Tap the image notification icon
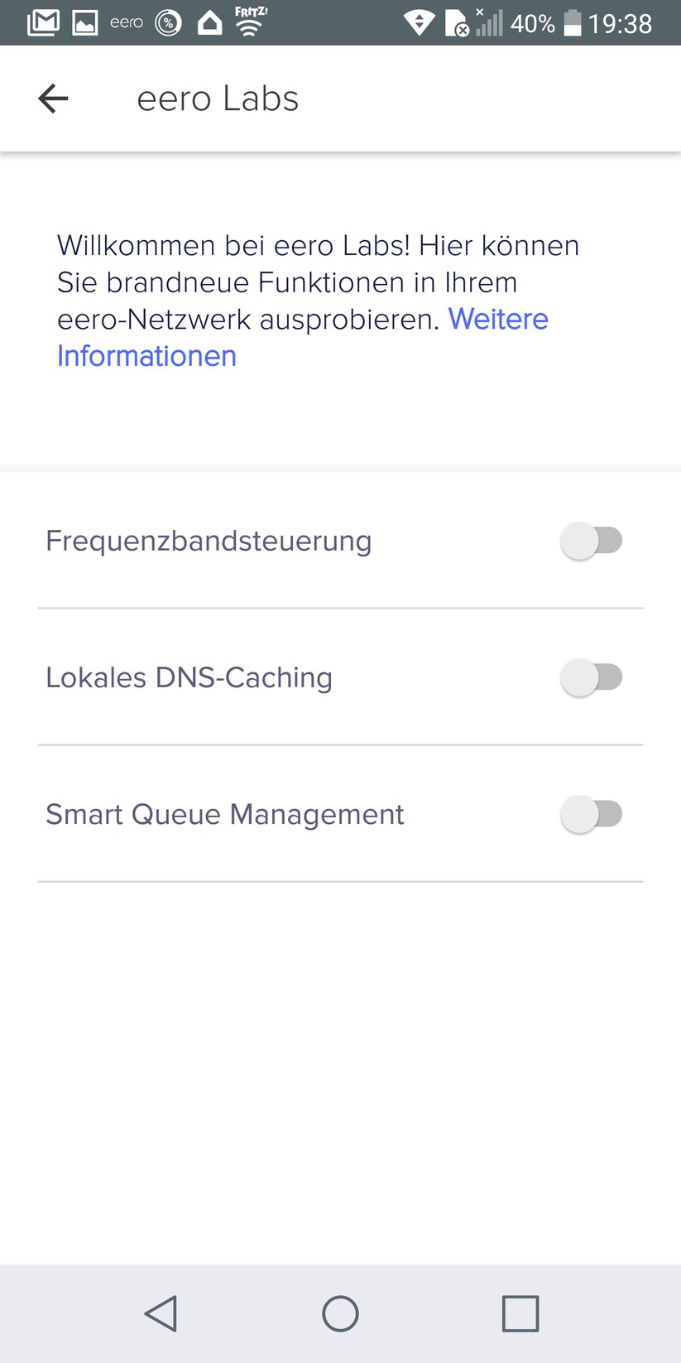 click(85, 23)
